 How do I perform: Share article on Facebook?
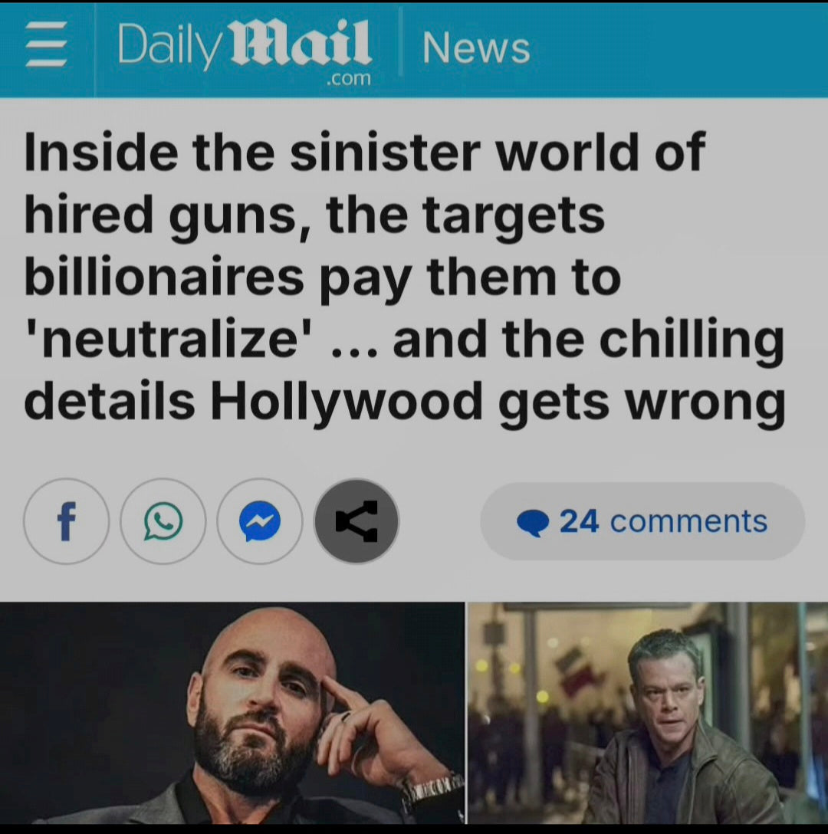(x=66, y=521)
